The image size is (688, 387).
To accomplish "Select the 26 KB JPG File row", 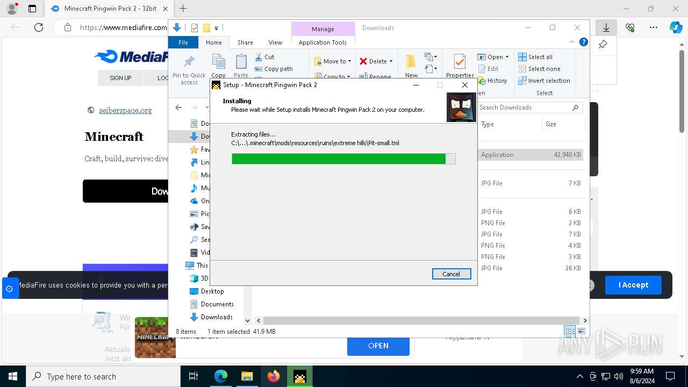I will tap(530, 268).
